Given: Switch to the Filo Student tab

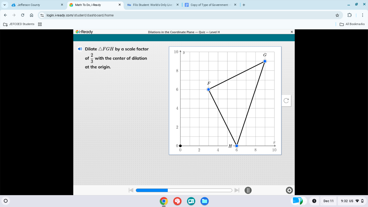Looking at the screenshot, I should click(151, 5).
